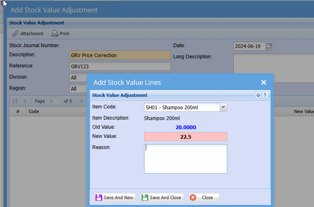Focus the Reason text area
Screen dimensions: 314x207
[185, 159]
